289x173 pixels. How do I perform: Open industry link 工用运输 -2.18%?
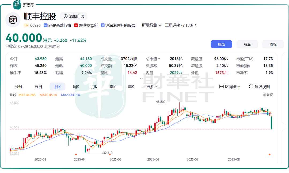(179, 25)
